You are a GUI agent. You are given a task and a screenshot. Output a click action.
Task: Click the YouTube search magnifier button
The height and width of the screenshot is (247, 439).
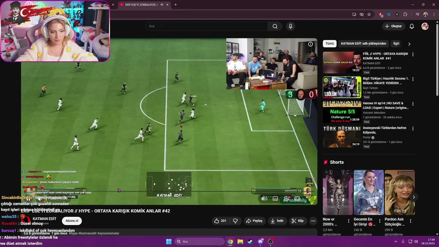point(275,26)
